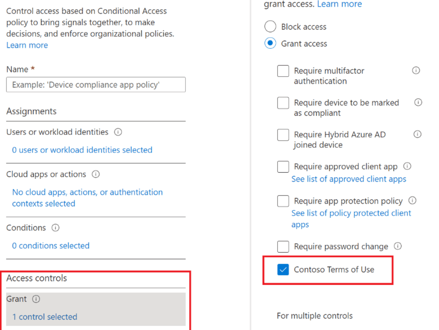Select the Grant access radio button
439x330 pixels.
(x=270, y=44)
